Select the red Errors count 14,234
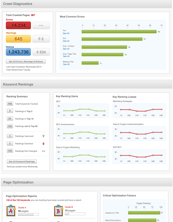Image resolution: width=173 pixels, height=222 pixels. pyautogui.click(x=18, y=26)
